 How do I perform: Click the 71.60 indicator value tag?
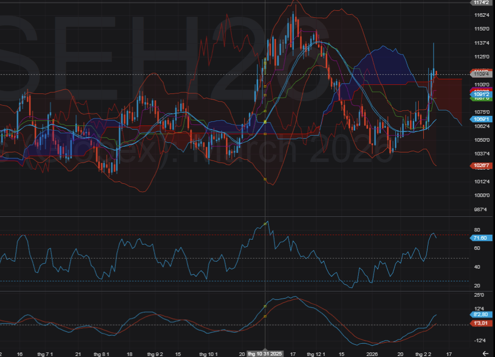tap(481, 238)
